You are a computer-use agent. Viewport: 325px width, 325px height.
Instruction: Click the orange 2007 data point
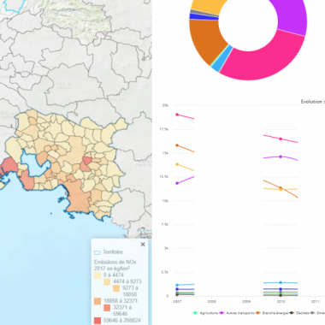tap(177, 145)
